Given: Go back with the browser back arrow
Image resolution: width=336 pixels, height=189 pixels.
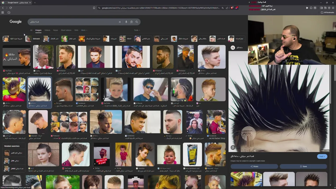Looking at the screenshot, I should coord(3,8).
